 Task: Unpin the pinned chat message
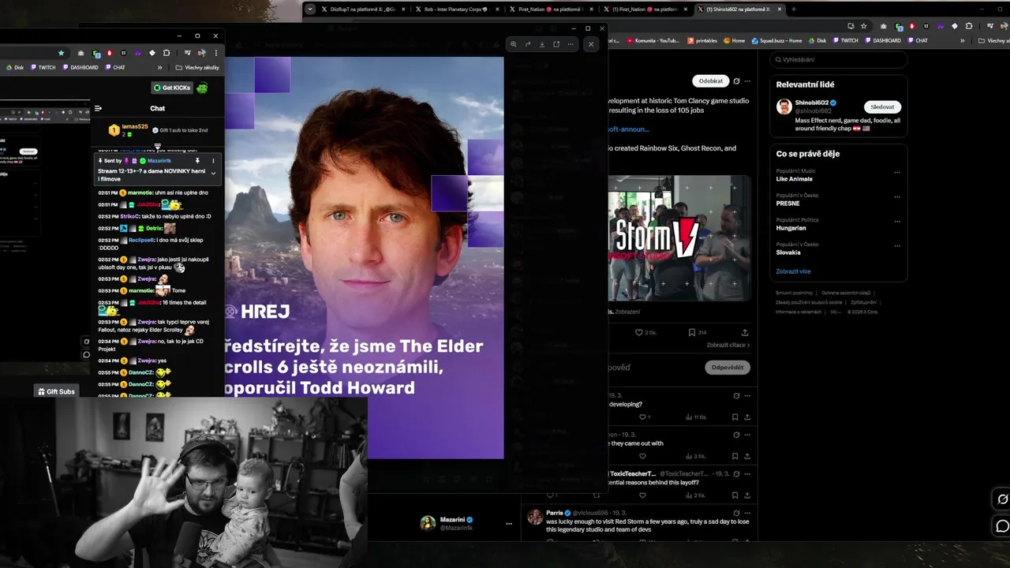click(x=197, y=160)
